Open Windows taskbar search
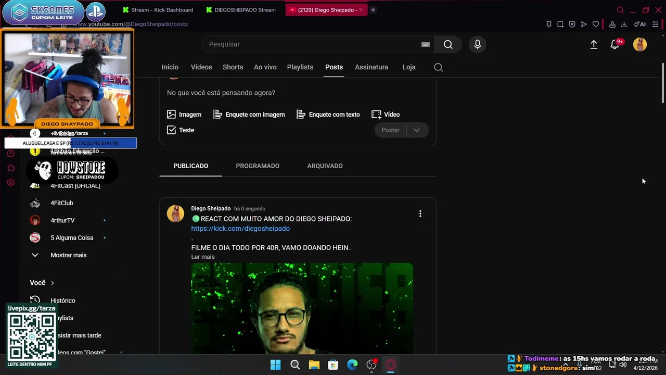The height and width of the screenshot is (375, 666). point(295,365)
